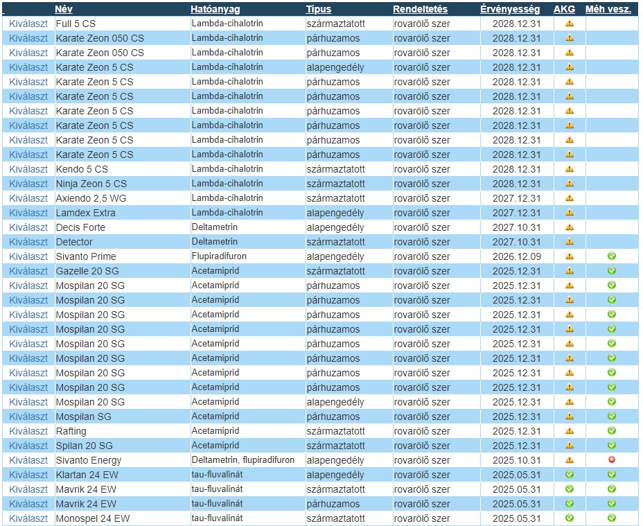Image resolution: width=643 pixels, height=526 pixels.
Task: Click Kiválaszt for Lamdex Extra
Action: pos(28,213)
